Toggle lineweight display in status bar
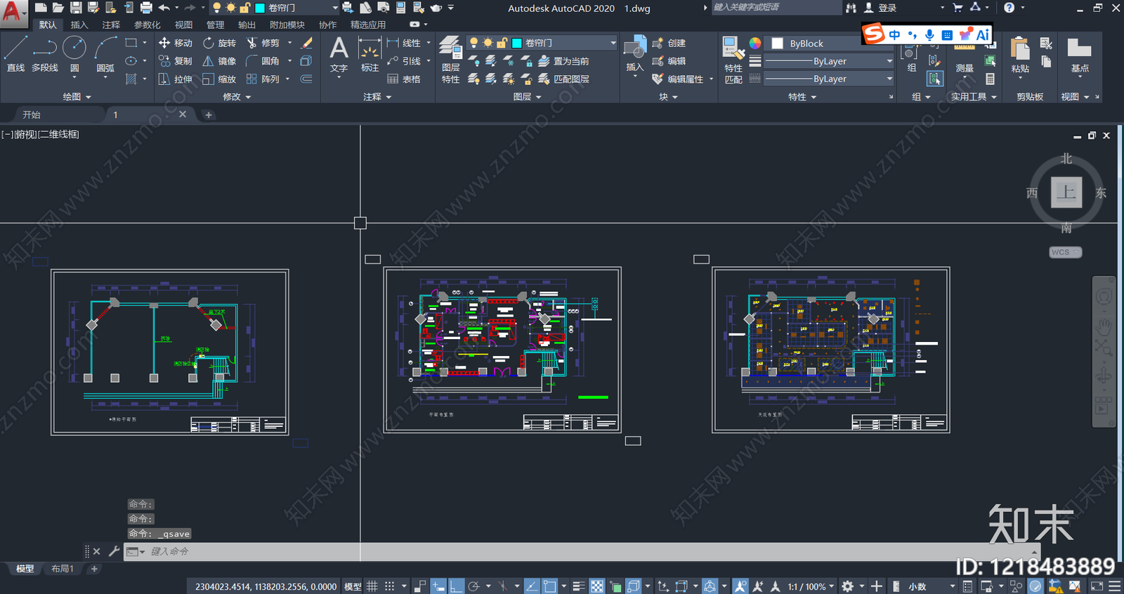 578,586
